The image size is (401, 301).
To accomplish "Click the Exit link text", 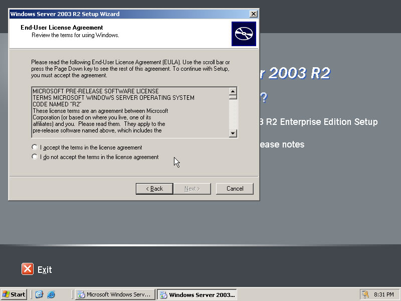I will click(45, 270).
